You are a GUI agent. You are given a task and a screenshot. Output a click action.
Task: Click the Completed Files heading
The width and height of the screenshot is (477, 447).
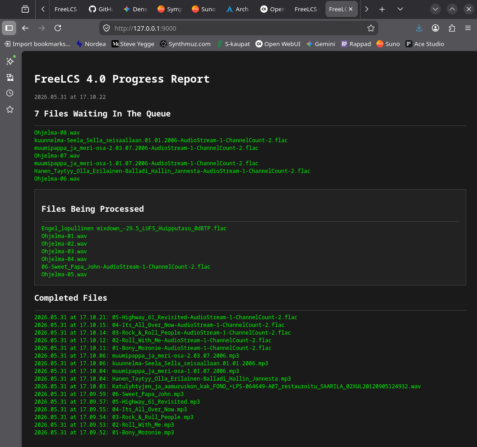coord(71,298)
